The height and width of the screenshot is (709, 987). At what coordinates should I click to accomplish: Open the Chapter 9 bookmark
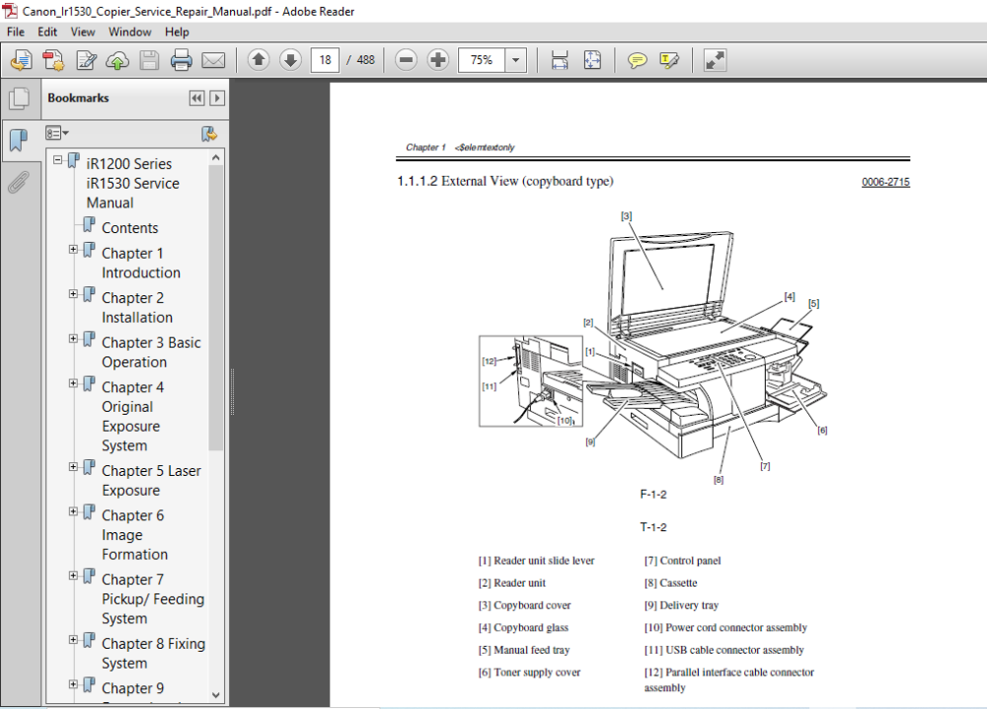point(133,689)
